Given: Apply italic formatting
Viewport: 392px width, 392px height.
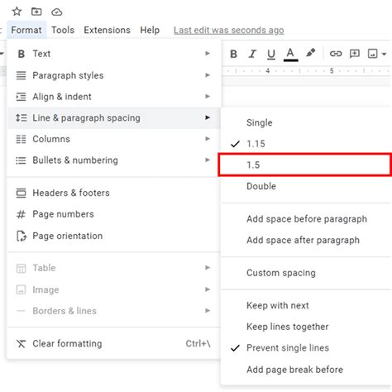Looking at the screenshot, I should [x=252, y=54].
